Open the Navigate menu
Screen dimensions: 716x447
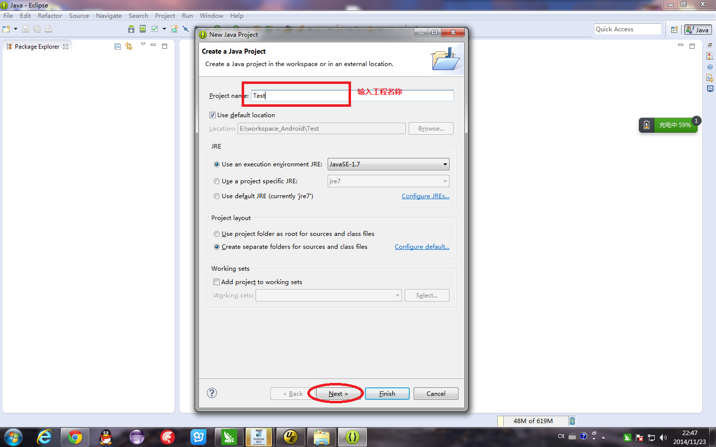tap(109, 16)
